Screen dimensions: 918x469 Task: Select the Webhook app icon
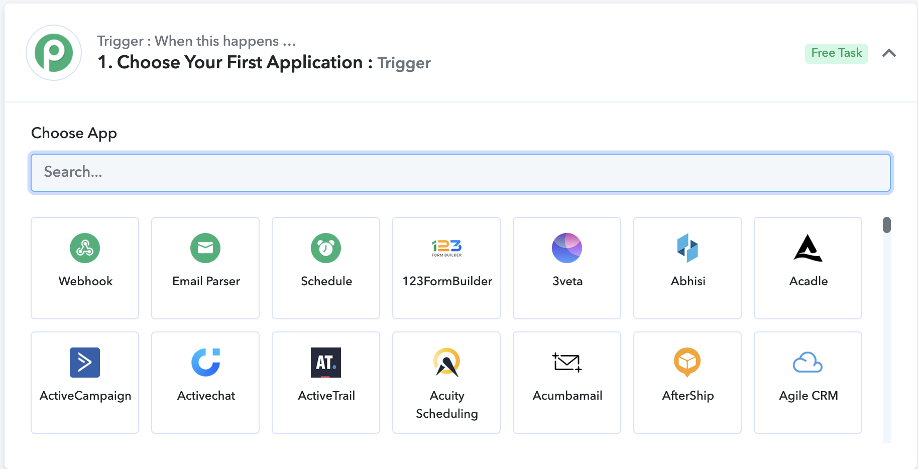[85, 248]
